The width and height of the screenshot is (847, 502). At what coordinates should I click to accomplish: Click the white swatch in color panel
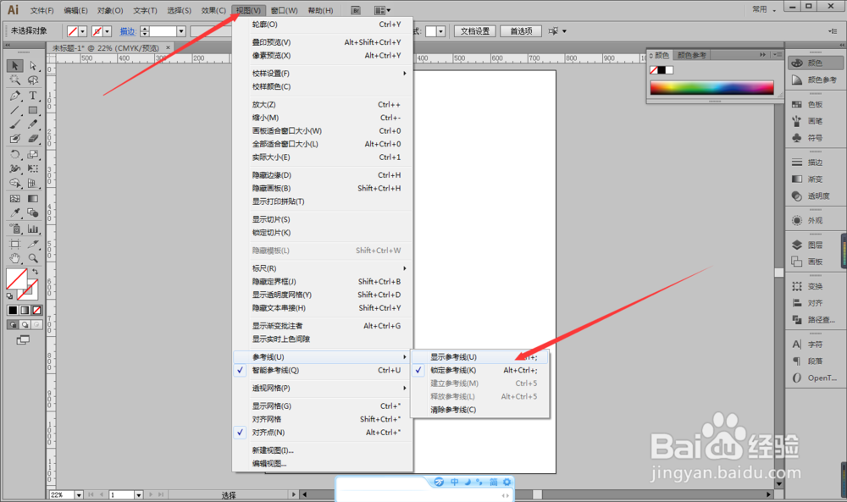coord(670,70)
